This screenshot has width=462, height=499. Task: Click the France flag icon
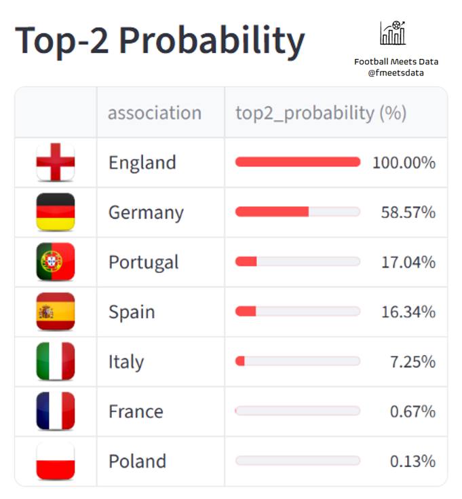point(56,411)
